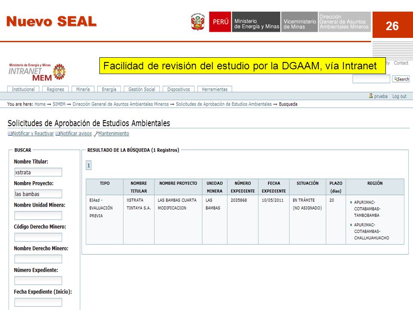
Task: Click the Número Expediente input field
Action: pos(38,280)
